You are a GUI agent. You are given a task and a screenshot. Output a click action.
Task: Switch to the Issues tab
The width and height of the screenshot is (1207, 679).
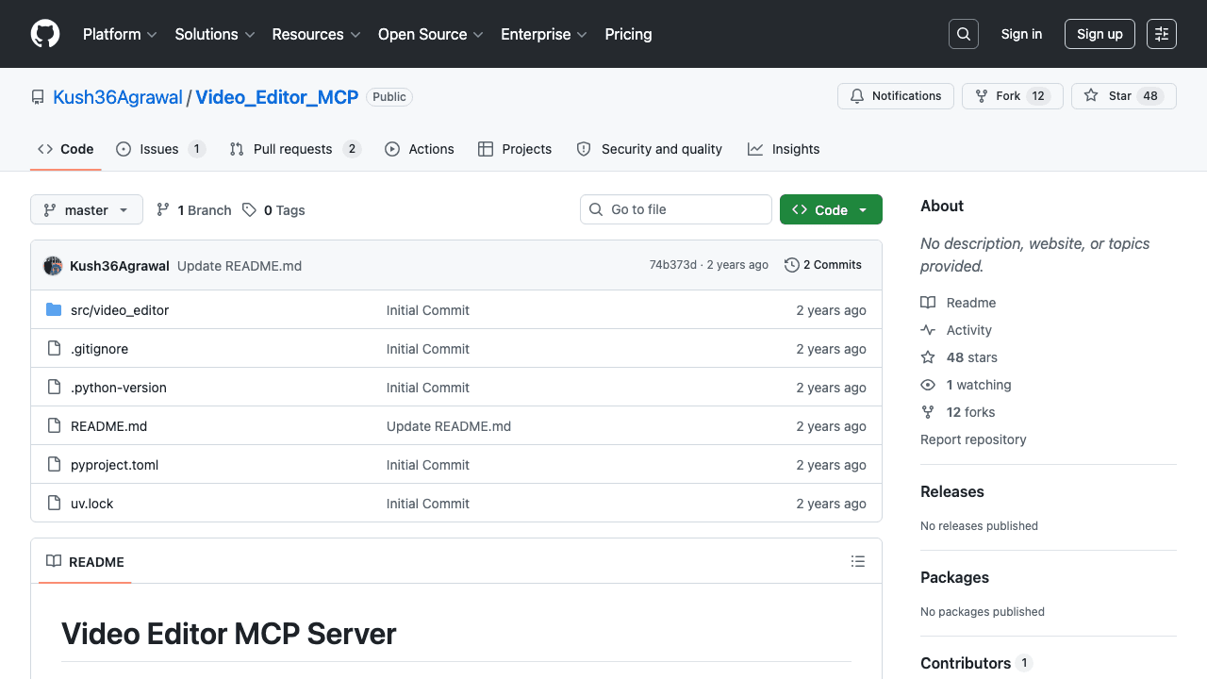click(x=159, y=149)
